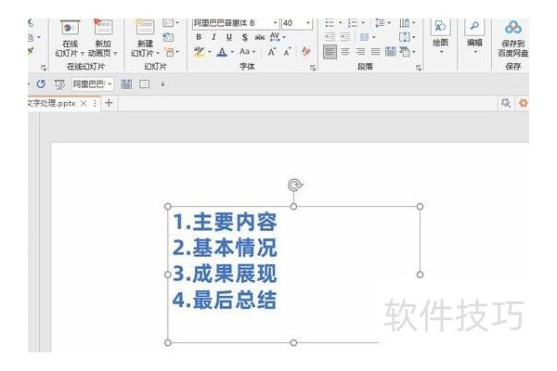Open the text direction dropdown
The width and height of the screenshot is (557, 371).
coord(407,23)
